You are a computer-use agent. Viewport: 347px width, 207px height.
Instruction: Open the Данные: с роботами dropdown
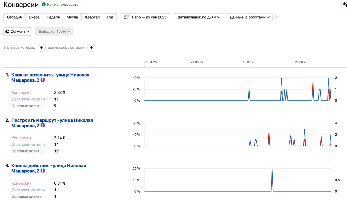[249, 17]
